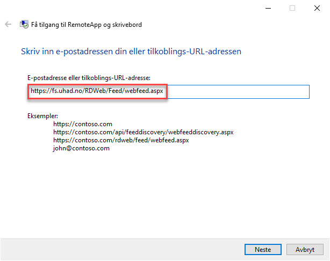Select the webfeeddiscovery.aspx example URL

click(144, 132)
